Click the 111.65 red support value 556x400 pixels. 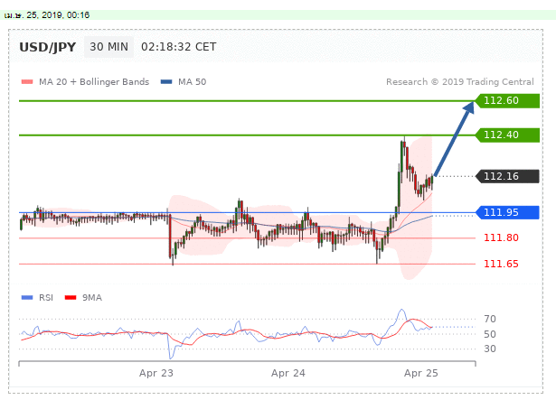pos(501,264)
